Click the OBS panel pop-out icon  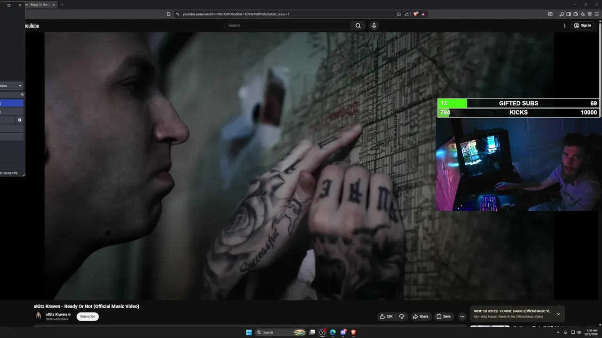point(22,95)
